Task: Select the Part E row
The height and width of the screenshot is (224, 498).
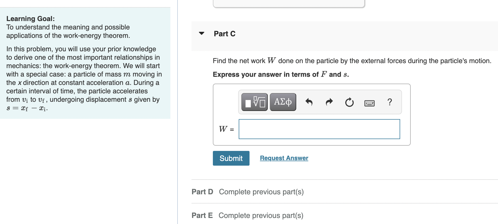Action: click(x=345, y=215)
